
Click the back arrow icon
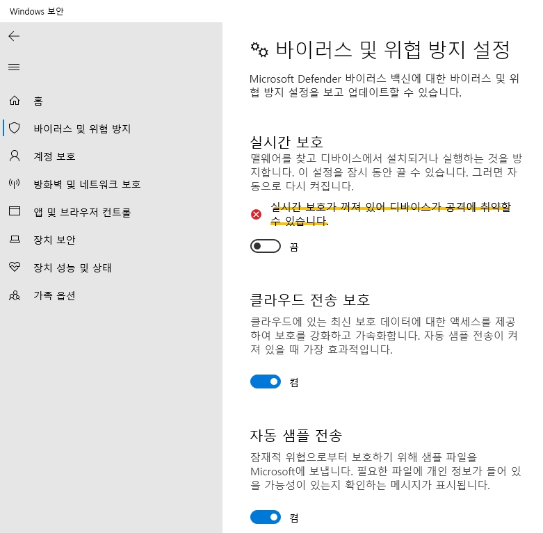coord(14,36)
